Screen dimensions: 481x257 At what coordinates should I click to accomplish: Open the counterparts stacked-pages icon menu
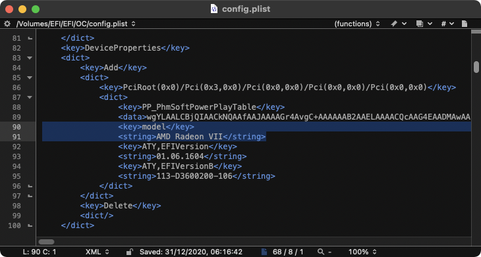click(x=420, y=24)
